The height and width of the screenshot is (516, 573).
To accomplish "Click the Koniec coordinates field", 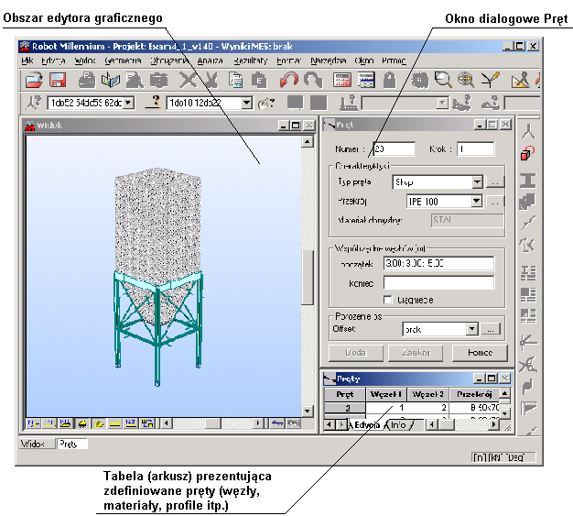I will tap(438, 283).
